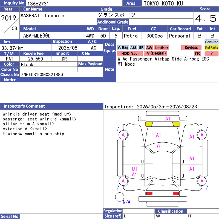The image size is (219, 219).
Task: Click the A1 mark on the front bumper
Action: [168, 119]
